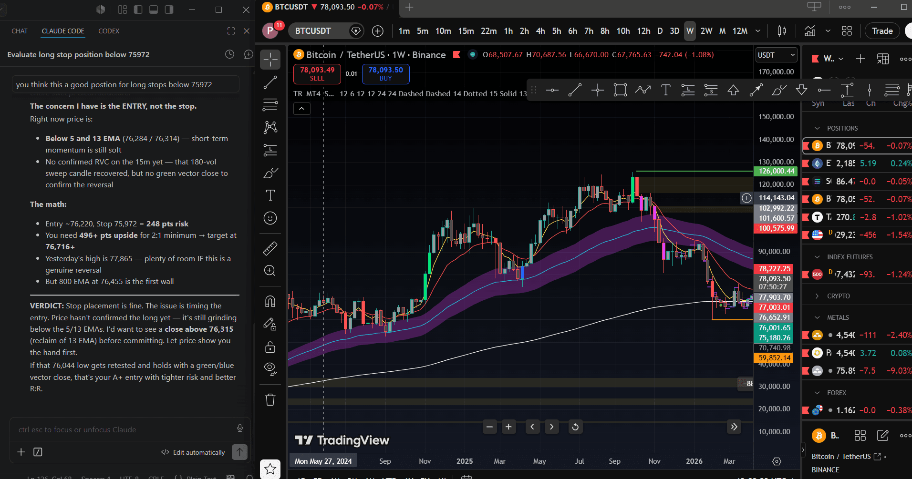Click the 78,093.50 BUY button
This screenshot has height=479, width=912.
385,73
